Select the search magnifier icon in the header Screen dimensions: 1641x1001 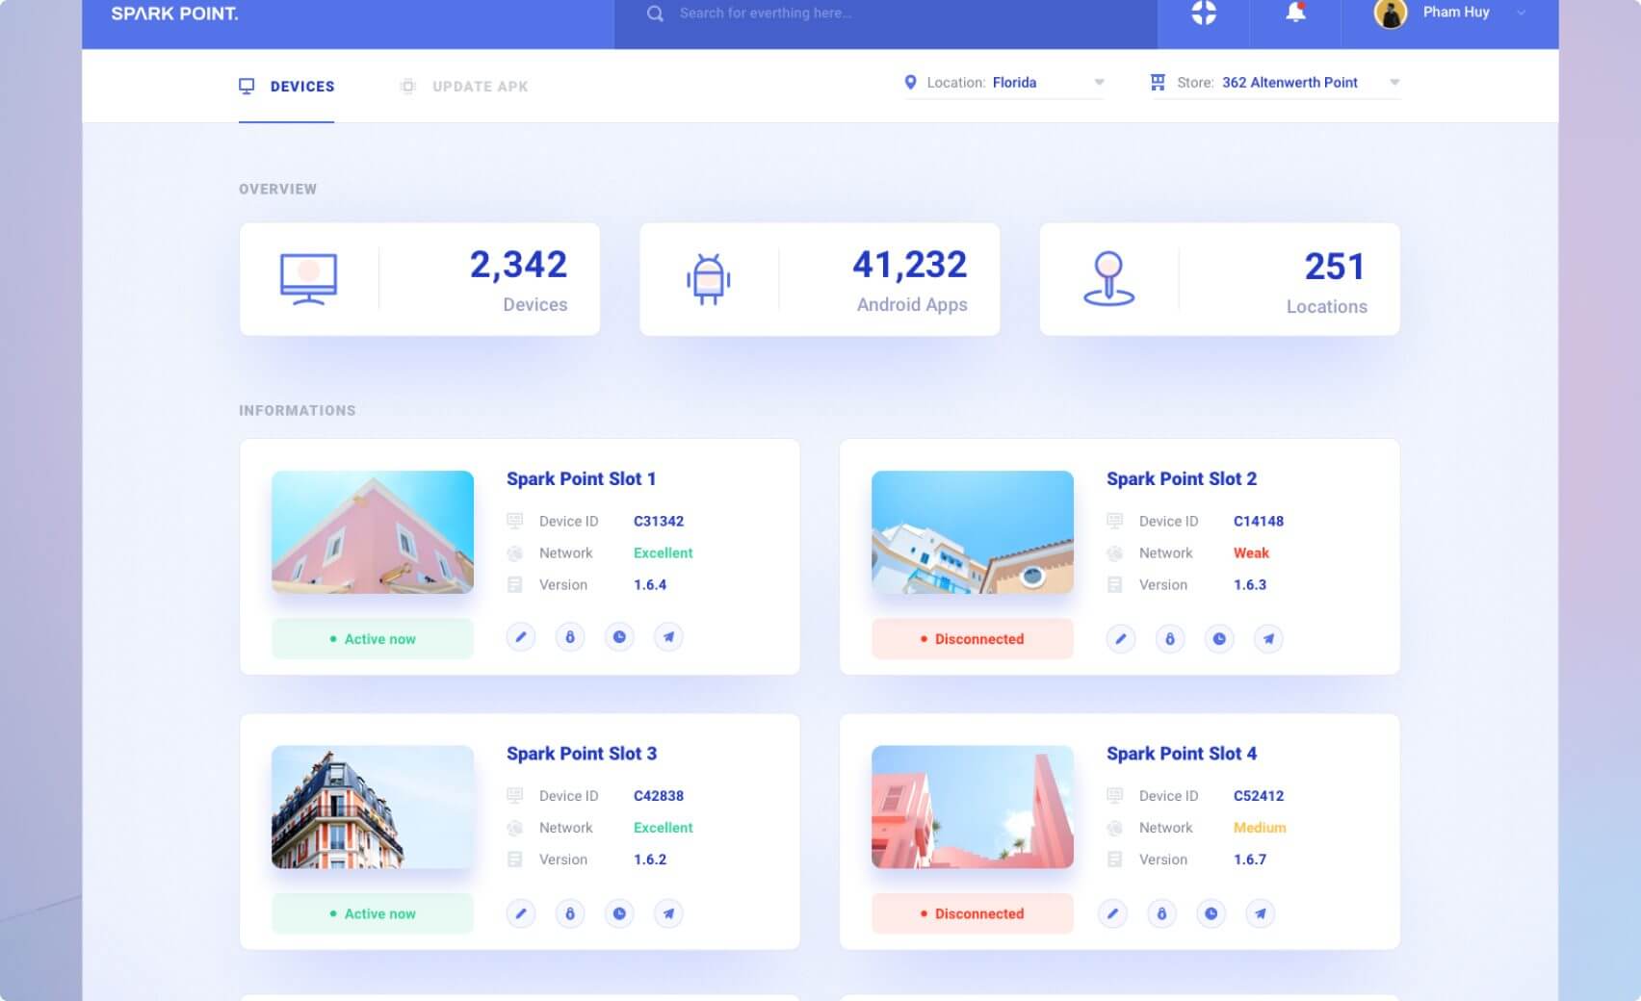[654, 13]
